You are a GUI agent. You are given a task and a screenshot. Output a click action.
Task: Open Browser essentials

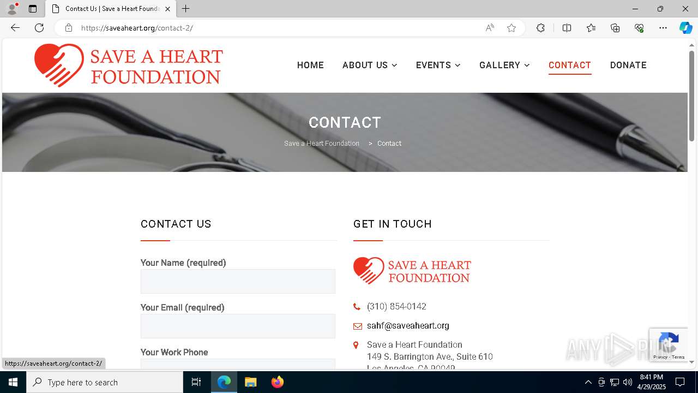pyautogui.click(x=639, y=28)
